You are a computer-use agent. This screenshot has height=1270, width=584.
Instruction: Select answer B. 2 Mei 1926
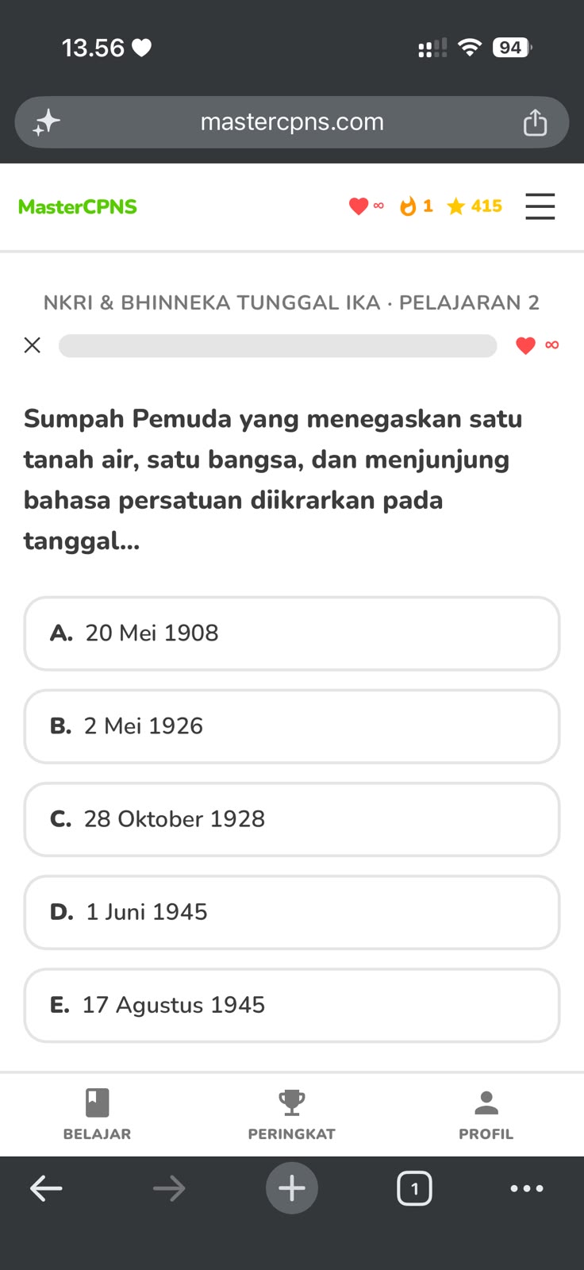tap(292, 726)
